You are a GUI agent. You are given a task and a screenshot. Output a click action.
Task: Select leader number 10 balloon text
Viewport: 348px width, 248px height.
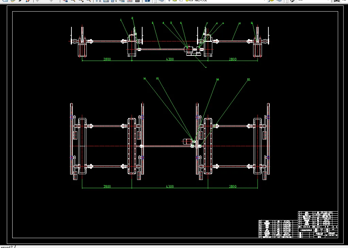(239, 23)
